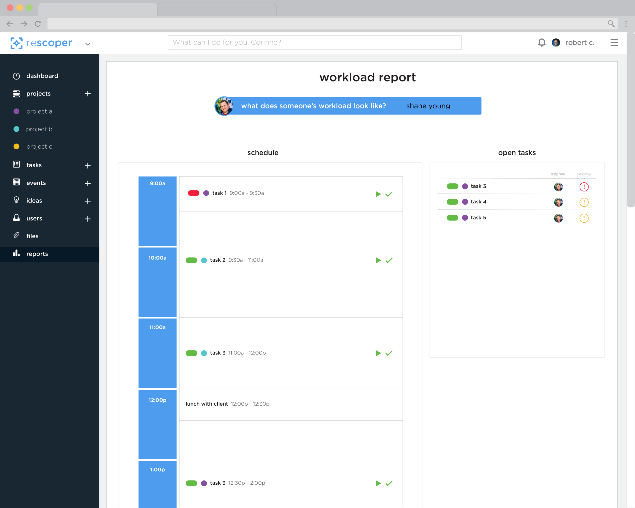This screenshot has height=508, width=635.
Task: Start task 1 with play button
Action: 378,194
